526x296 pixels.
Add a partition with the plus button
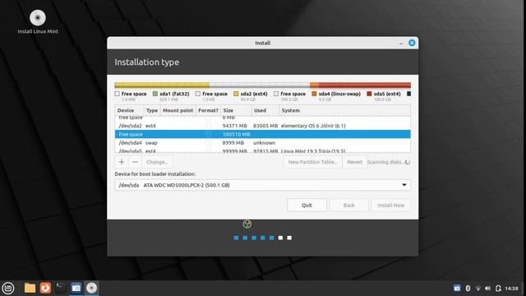(x=122, y=162)
